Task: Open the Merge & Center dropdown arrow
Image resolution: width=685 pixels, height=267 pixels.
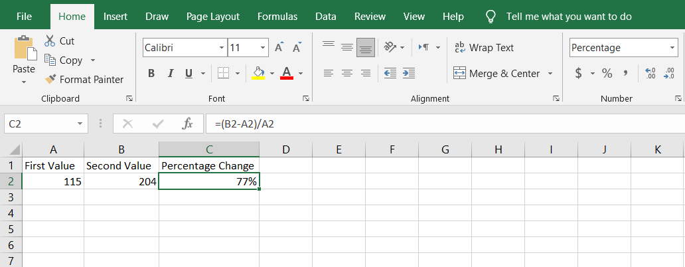Action: click(x=550, y=74)
